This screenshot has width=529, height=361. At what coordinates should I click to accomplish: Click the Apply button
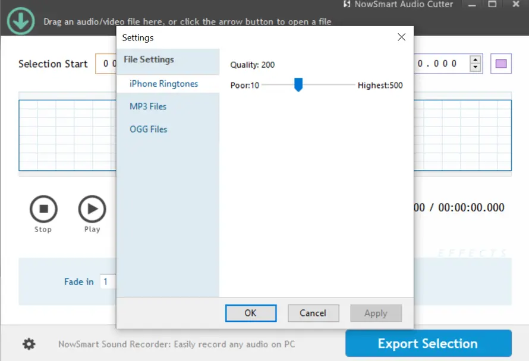pos(376,313)
